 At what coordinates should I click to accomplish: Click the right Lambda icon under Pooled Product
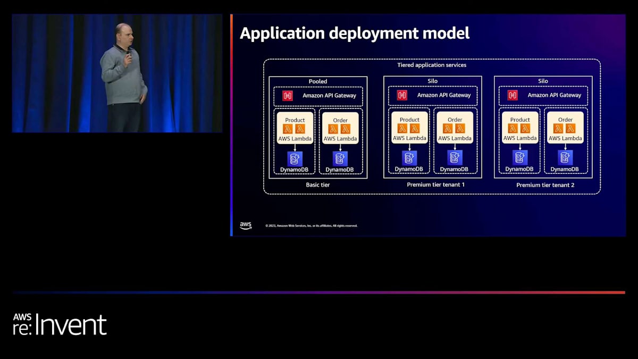(300, 129)
